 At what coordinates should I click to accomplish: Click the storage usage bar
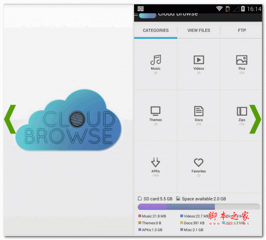198,207
